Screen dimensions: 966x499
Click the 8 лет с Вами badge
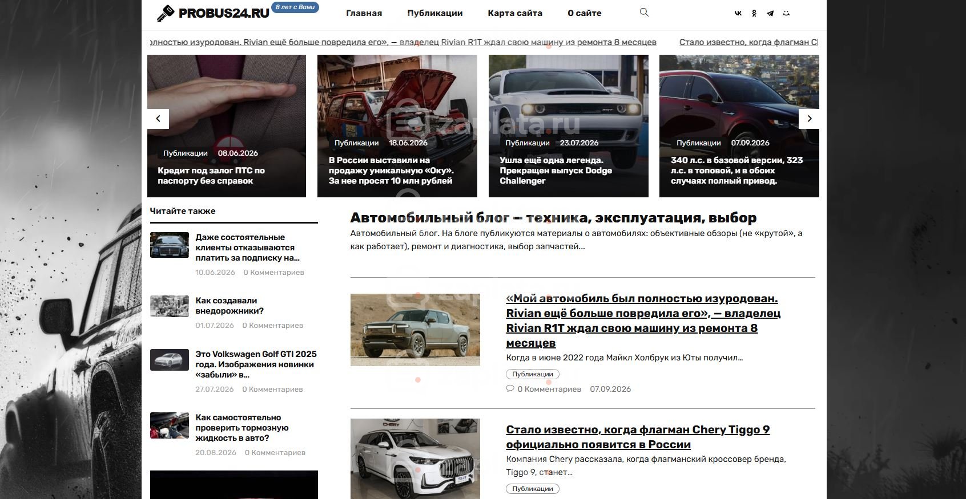[295, 7]
